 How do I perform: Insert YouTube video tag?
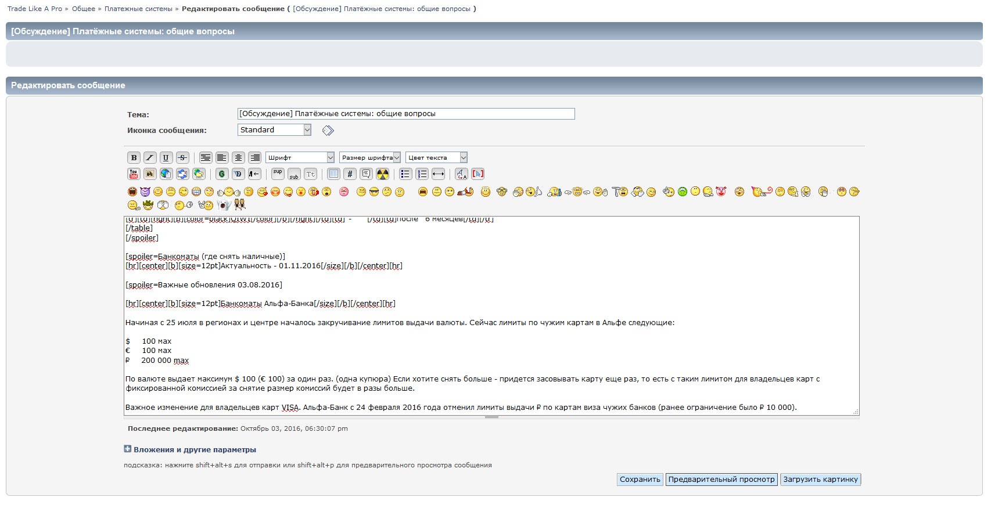pos(134,174)
